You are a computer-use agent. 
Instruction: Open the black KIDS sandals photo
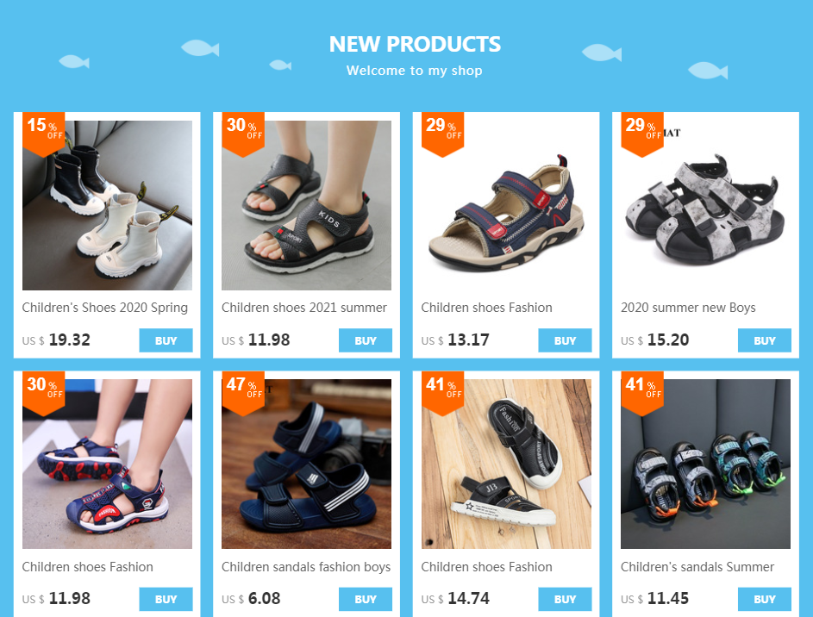click(306, 205)
